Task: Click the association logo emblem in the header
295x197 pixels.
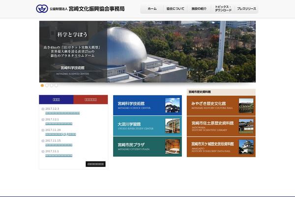Action: click(42, 9)
